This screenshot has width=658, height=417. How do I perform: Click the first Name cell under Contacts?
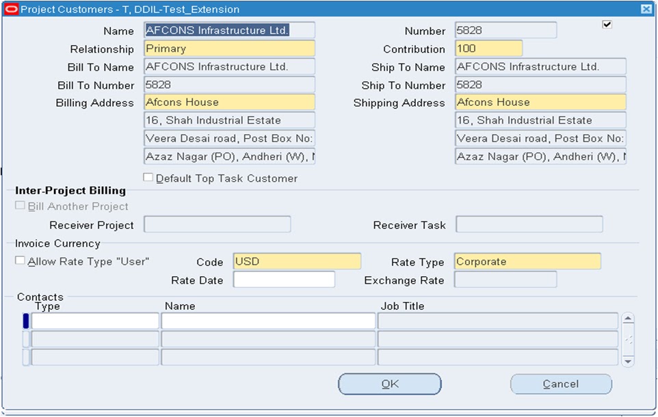(267, 320)
